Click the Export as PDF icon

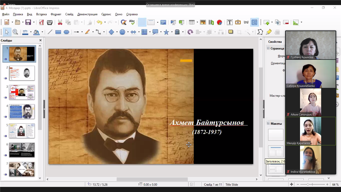[x=41, y=22]
